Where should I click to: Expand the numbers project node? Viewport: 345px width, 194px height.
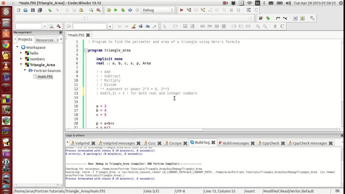pyautogui.click(x=21, y=59)
